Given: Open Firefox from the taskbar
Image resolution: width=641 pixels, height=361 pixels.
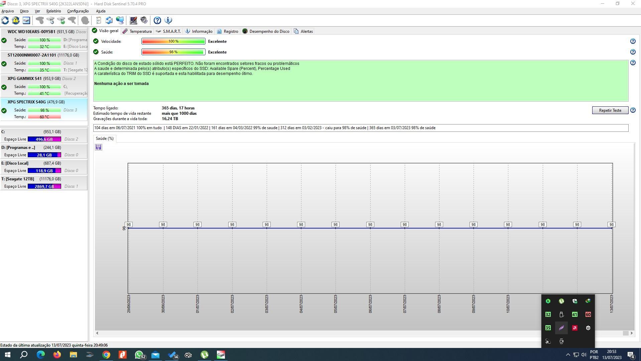Looking at the screenshot, I should [57, 355].
